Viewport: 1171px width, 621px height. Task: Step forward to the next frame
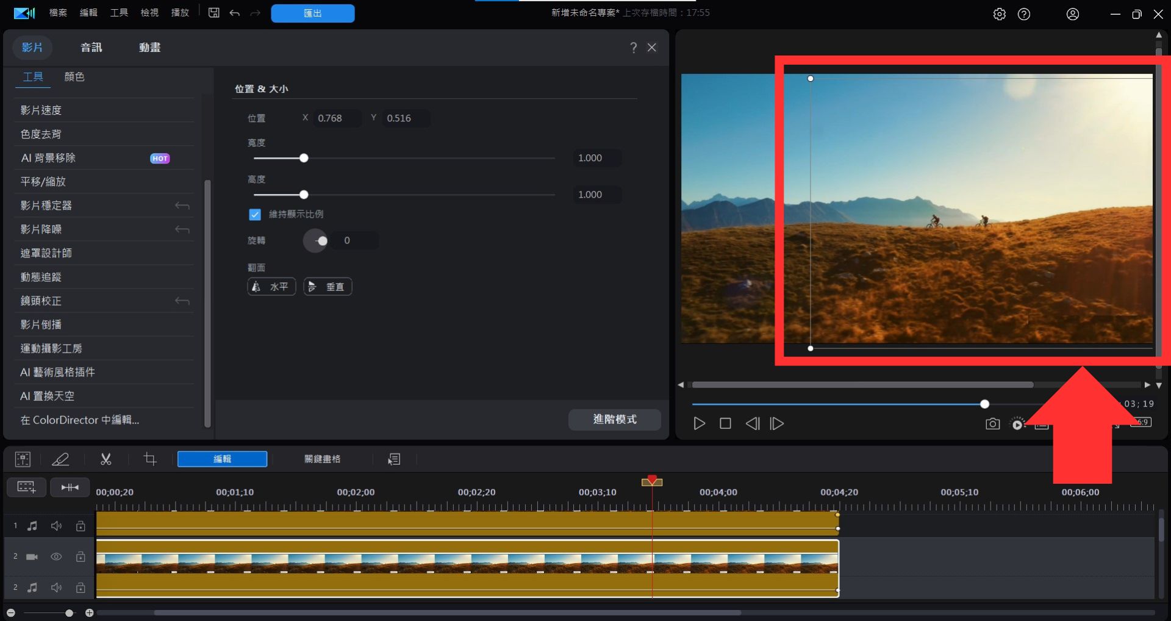777,424
